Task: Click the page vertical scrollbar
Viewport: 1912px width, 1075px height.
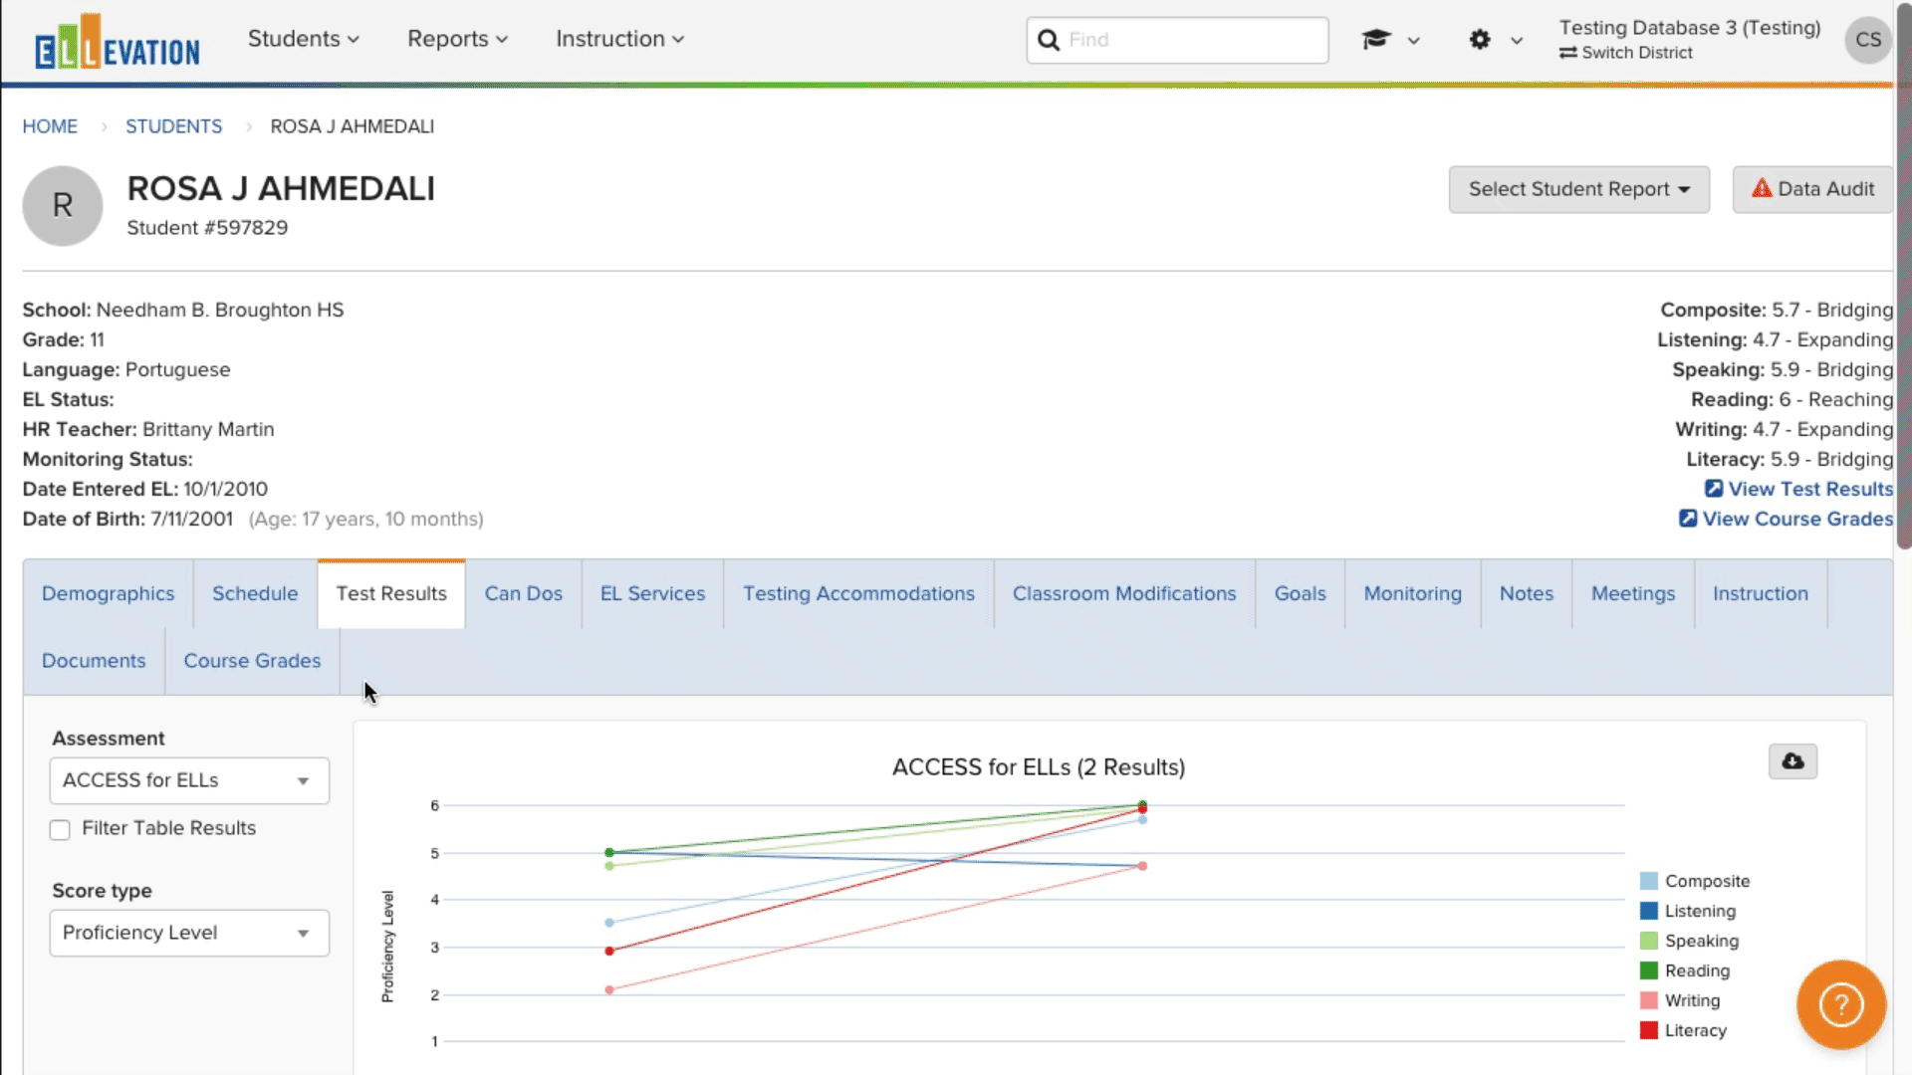Action: (1904, 279)
